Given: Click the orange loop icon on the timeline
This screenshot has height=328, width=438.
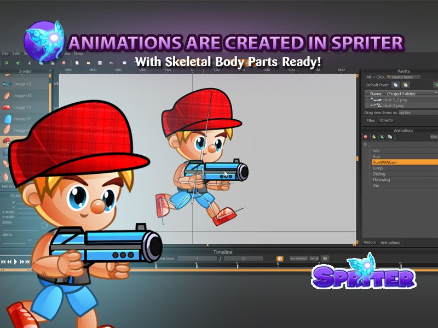Looking at the screenshot, I should point(280,259).
